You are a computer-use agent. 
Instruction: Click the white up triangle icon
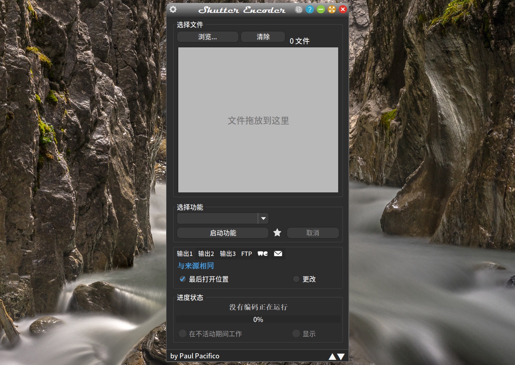[x=332, y=357]
